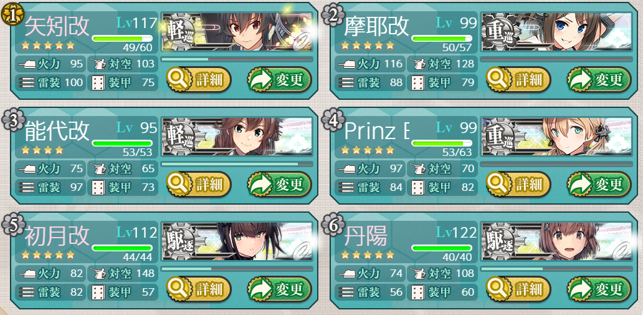Click the slot 6 flower badge
Image resolution: width=643 pixels, height=315 pixels.
[331, 225]
